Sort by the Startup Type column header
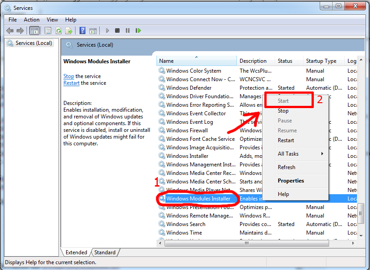The image size is (370, 270). [324, 61]
